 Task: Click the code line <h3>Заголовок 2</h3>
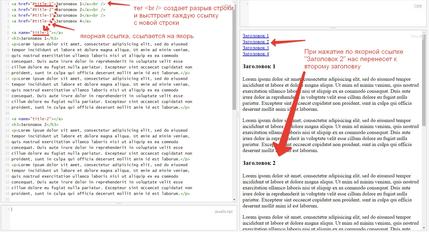coord(35,125)
